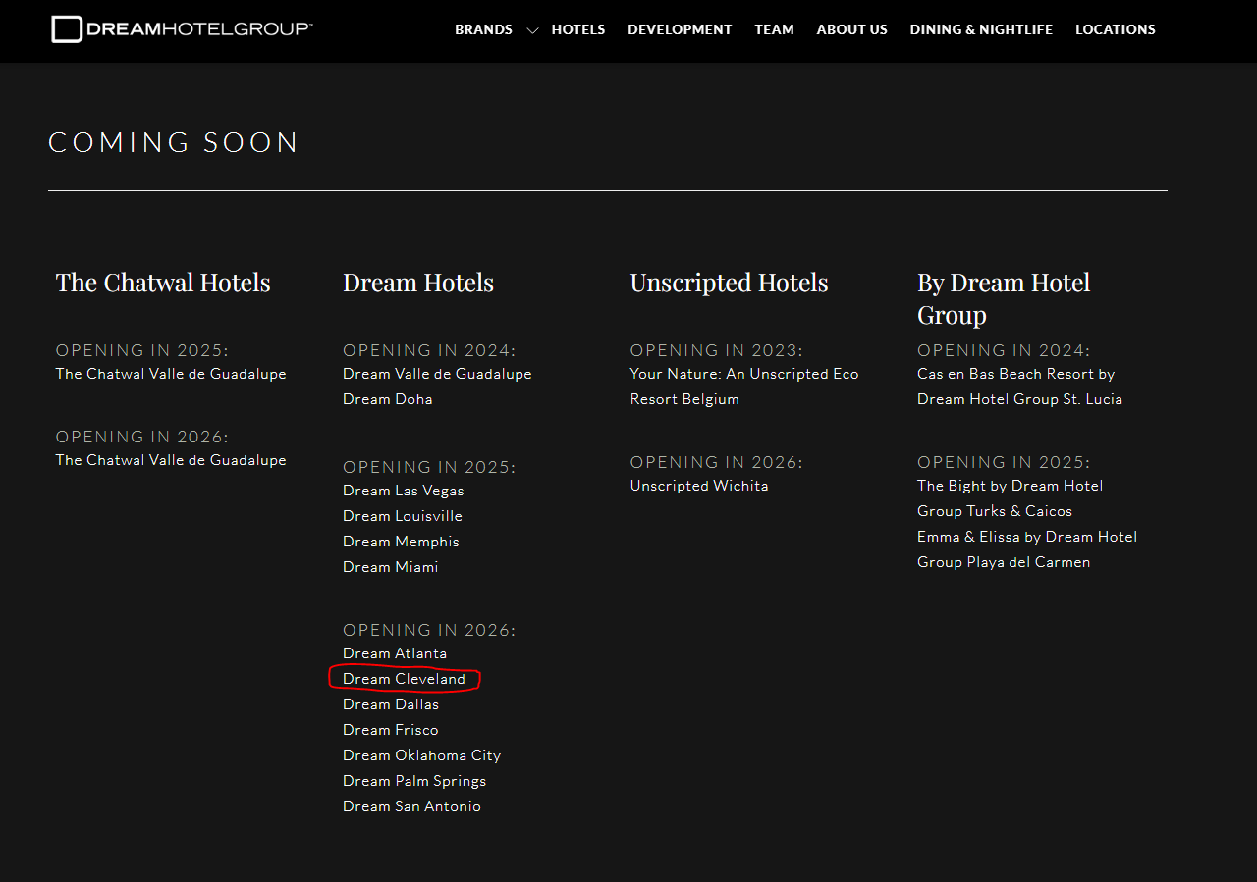
Task: Open the Dream Frisco link
Action: point(391,730)
